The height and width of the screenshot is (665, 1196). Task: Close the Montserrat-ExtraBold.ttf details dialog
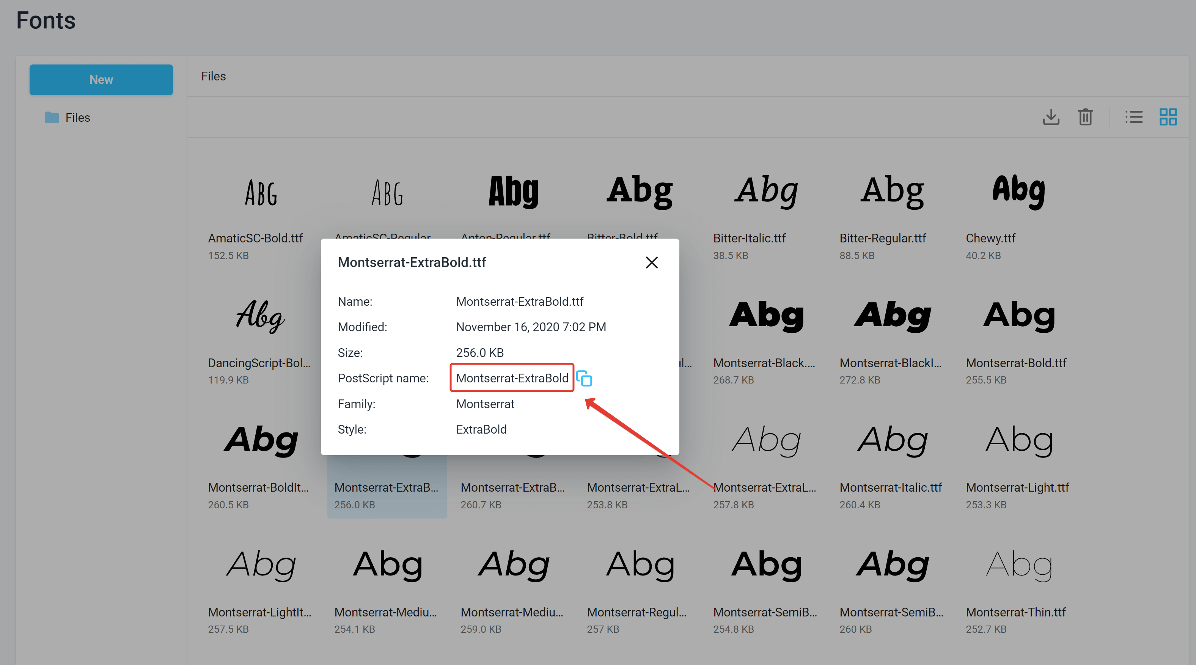click(651, 263)
